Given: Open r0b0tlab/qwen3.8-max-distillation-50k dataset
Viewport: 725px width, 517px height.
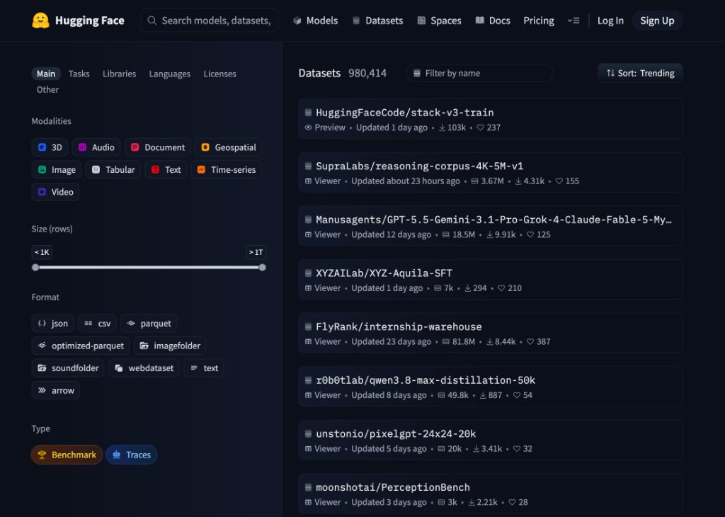Looking at the screenshot, I should 491,387.
